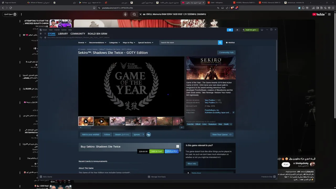This screenshot has width=336, height=189.
Task: Select the first trailer thumbnail
Action: pyautogui.click(x=86, y=121)
